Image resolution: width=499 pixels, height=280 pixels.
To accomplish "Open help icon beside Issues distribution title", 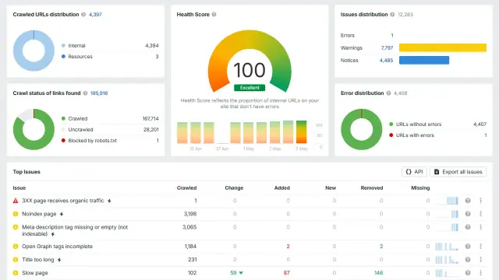I will click(392, 14).
